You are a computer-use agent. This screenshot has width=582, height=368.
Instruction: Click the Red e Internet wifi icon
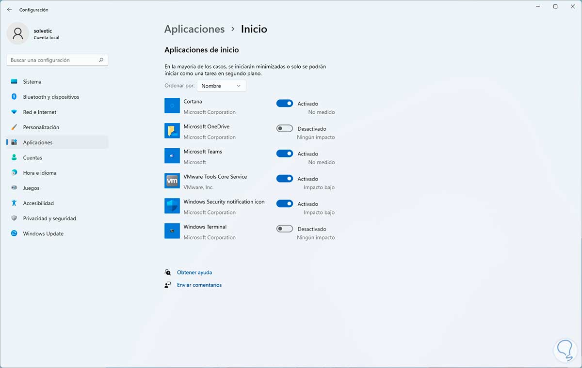point(14,112)
